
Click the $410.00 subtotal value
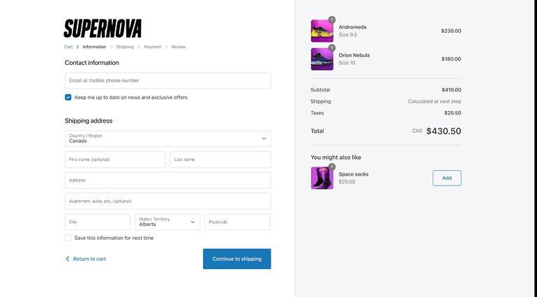(x=451, y=90)
